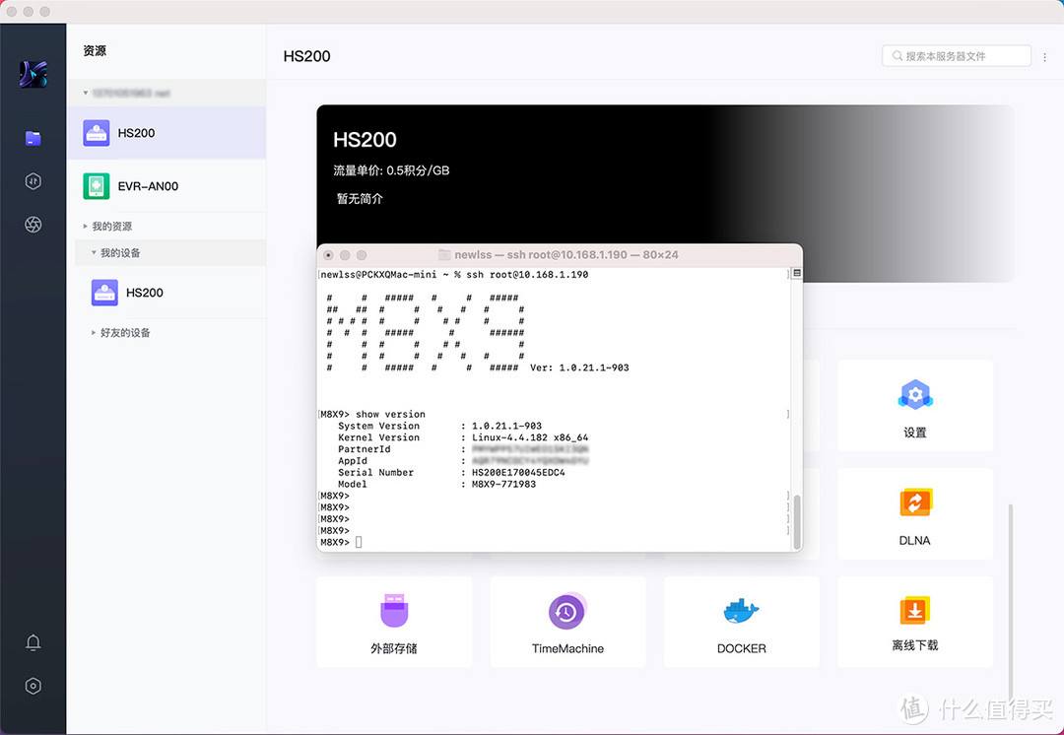Open the files section in dark sidebar
The height and width of the screenshot is (735, 1064).
(33, 139)
